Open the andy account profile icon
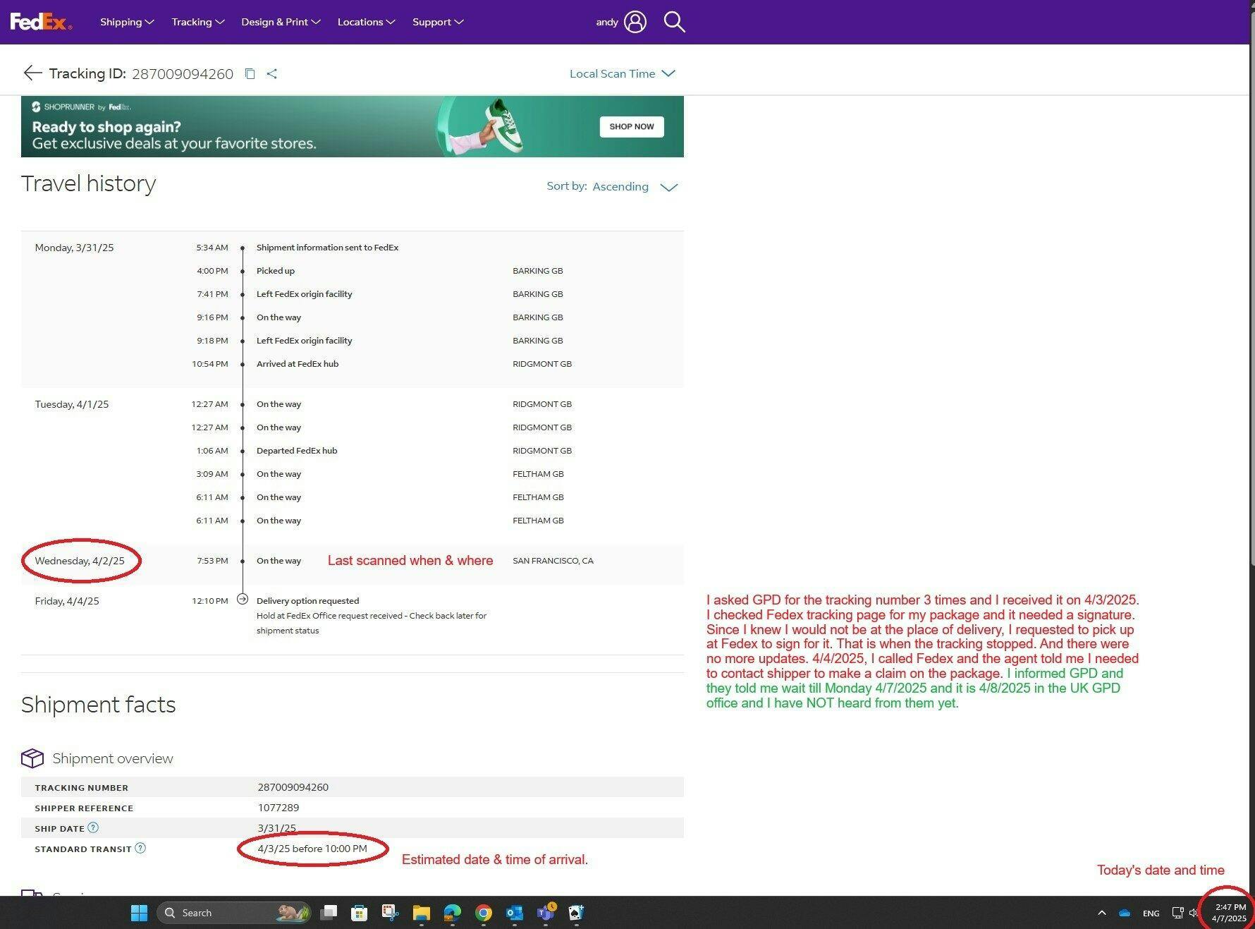The image size is (1255, 929). (x=635, y=22)
